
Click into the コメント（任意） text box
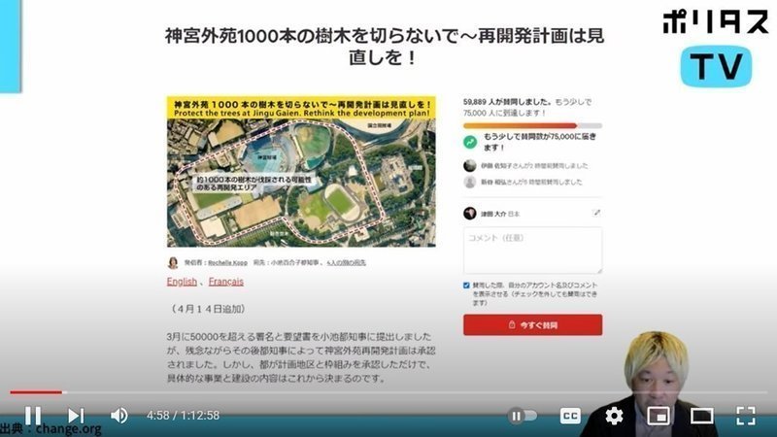(532, 251)
